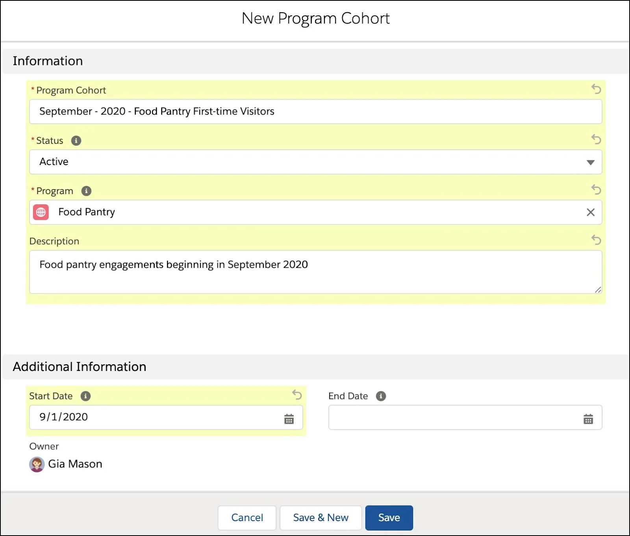This screenshot has width=630, height=536.
Task: Open the Start Date calendar picker
Action: click(x=289, y=419)
